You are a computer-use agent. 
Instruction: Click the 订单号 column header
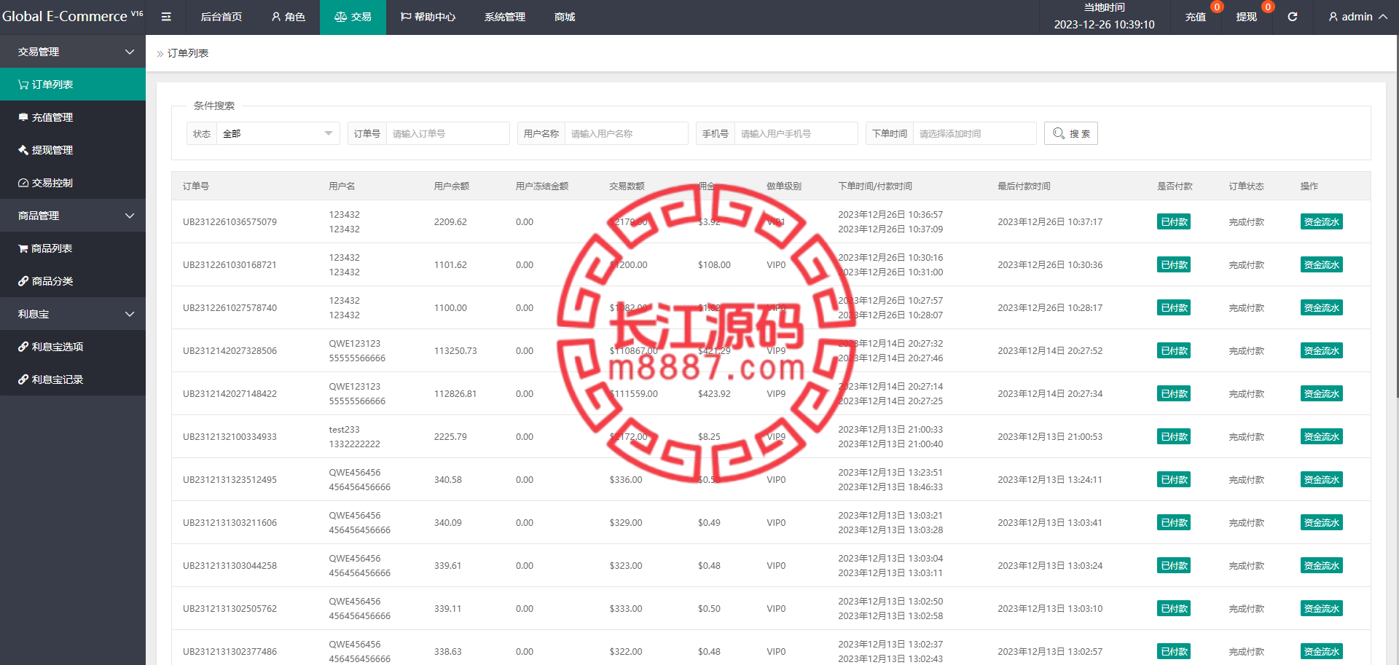pos(196,186)
